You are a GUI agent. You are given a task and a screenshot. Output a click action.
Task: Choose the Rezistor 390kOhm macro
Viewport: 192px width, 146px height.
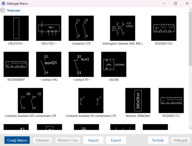click(x=138, y=101)
